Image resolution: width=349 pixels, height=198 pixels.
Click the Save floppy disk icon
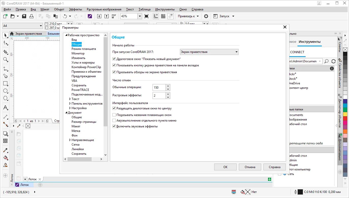(x=24, y=16)
